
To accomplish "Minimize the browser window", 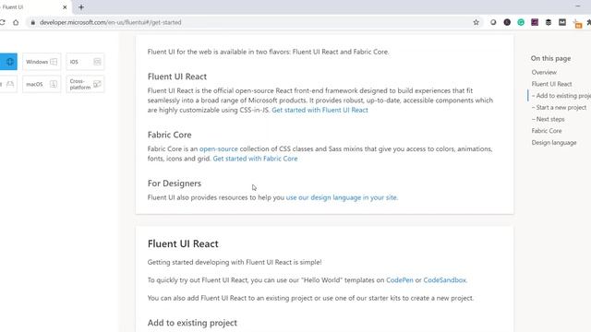I will tap(578, 6).
